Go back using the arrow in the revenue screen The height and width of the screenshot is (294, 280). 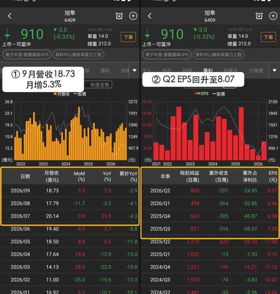(x=10, y=16)
